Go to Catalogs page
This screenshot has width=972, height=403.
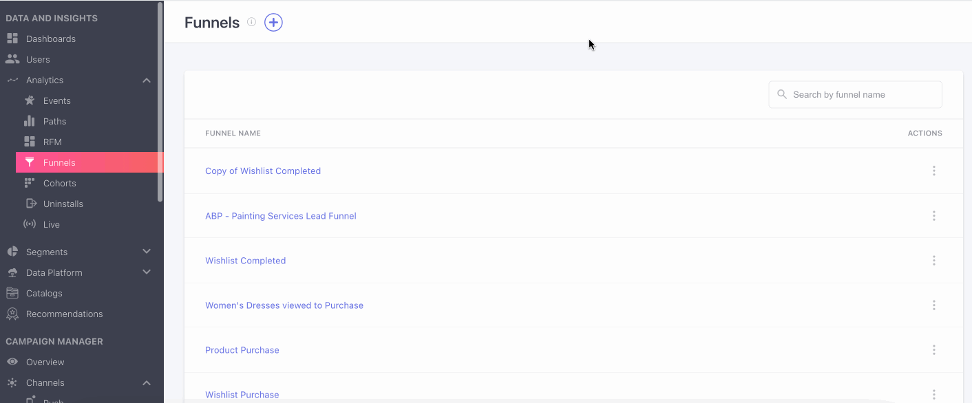pos(44,293)
